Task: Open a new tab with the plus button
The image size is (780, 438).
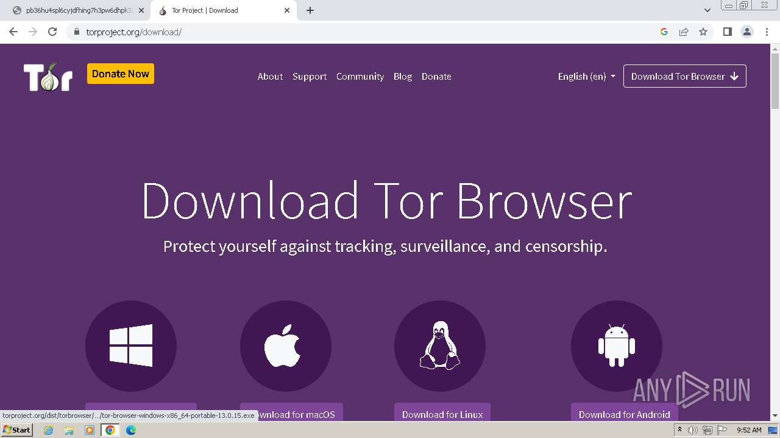Action: 310,10
